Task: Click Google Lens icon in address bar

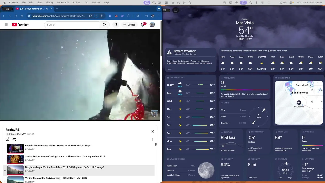Action: pos(96,16)
